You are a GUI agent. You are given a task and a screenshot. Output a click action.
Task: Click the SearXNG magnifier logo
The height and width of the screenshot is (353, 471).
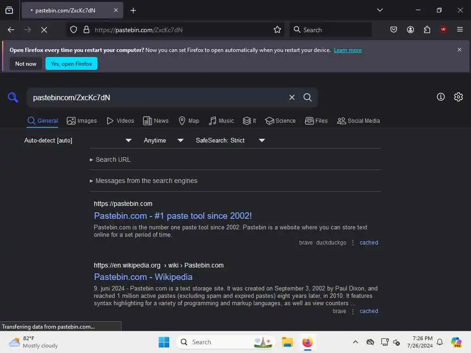pos(13,97)
